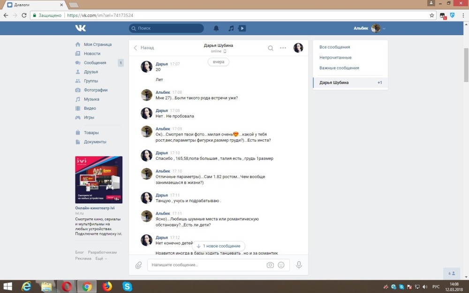Image resolution: width=469 pixels, height=293 pixels.
Task: Record a voice message with microphone icon
Action: [299, 265]
